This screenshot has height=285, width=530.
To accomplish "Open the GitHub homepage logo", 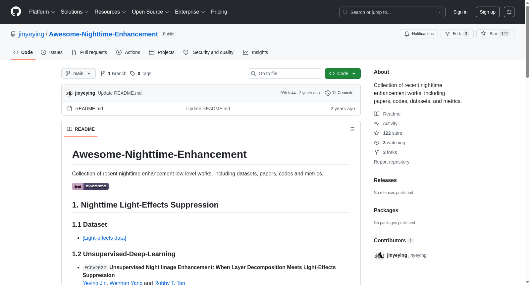I will pyautogui.click(x=16, y=12).
